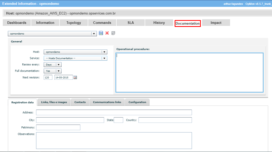Click the Operational procedure text area
Viewport: 272px width, 152px height.
(189, 73)
